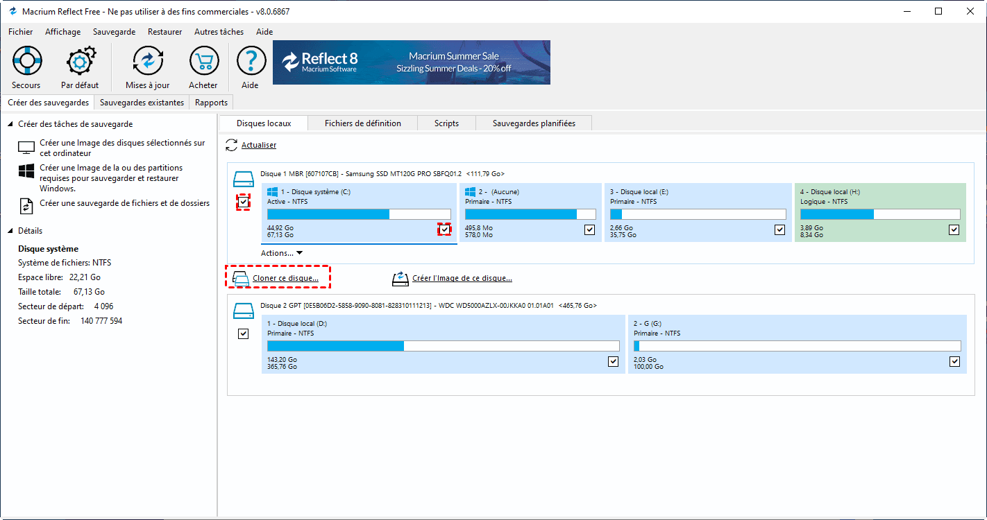The image size is (987, 520).
Task: Open the Aide menu in the menu bar
Action: coord(264,31)
